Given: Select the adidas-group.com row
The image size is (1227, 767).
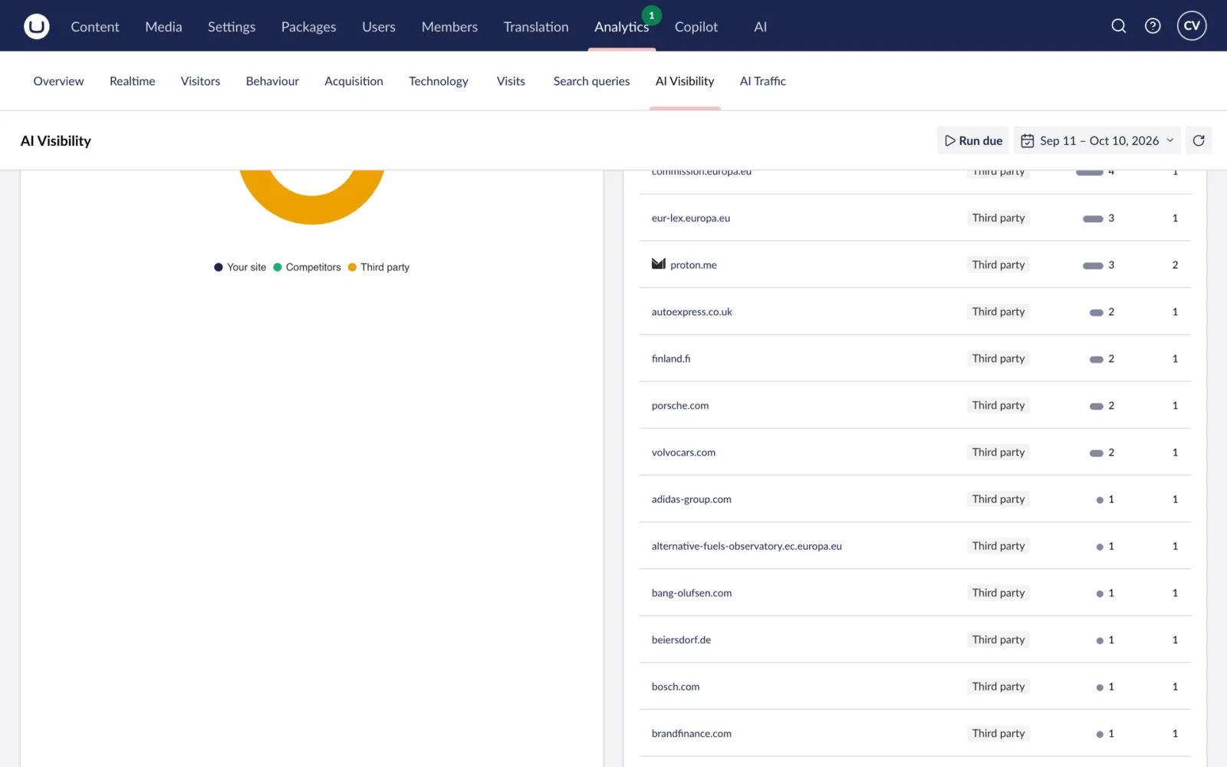Looking at the screenshot, I should pos(914,499).
